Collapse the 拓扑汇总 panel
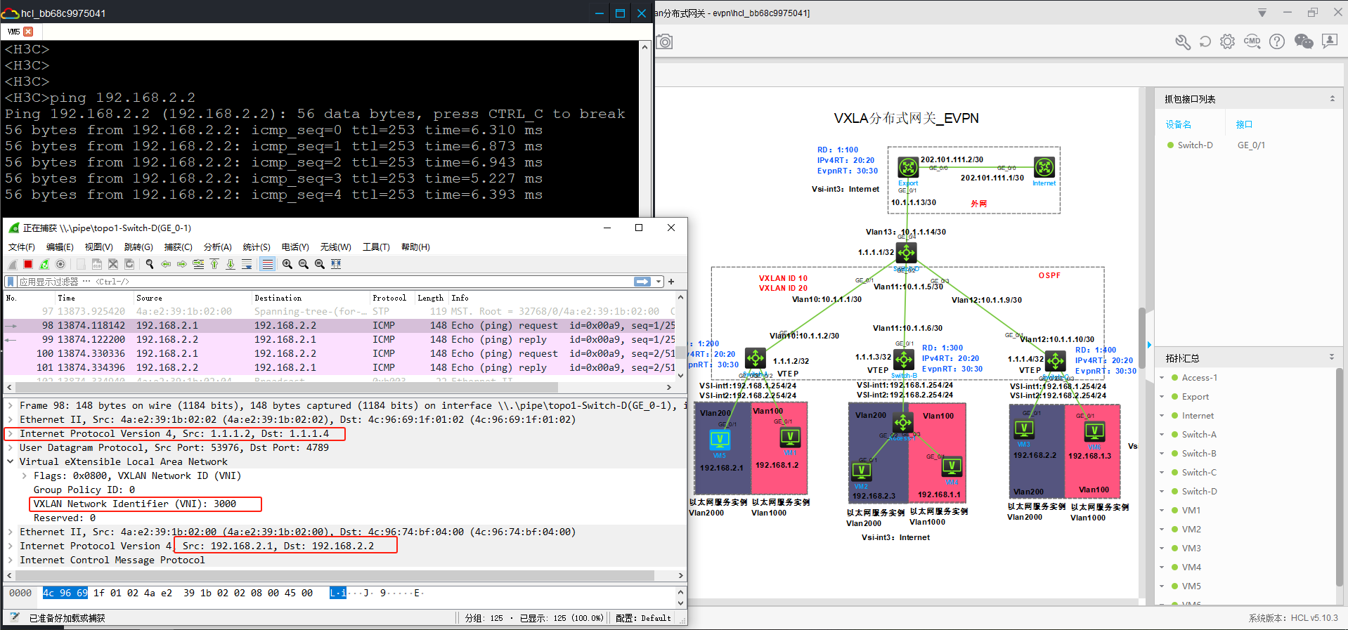The image size is (1348, 630). (x=1331, y=357)
